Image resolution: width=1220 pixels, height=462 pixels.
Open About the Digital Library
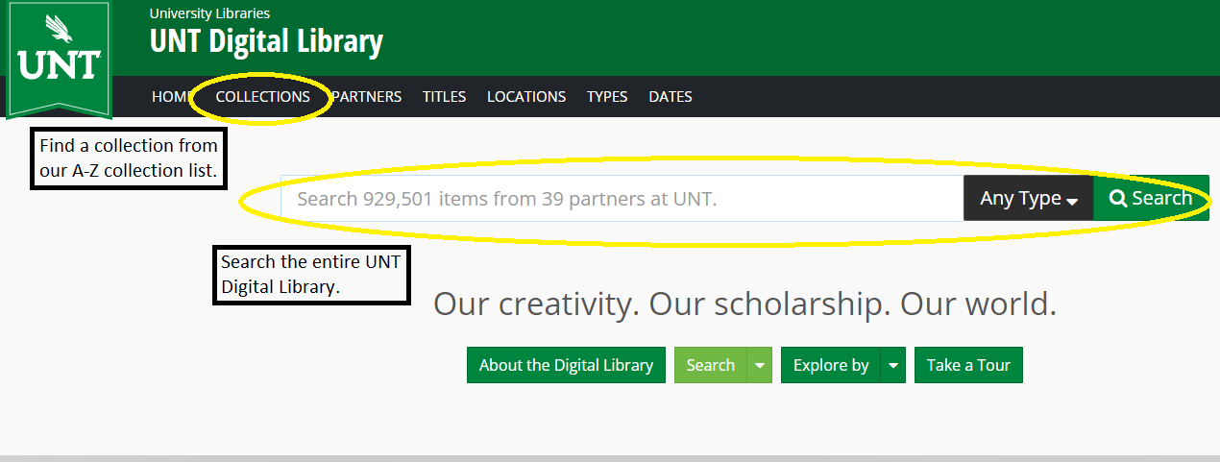(566, 365)
